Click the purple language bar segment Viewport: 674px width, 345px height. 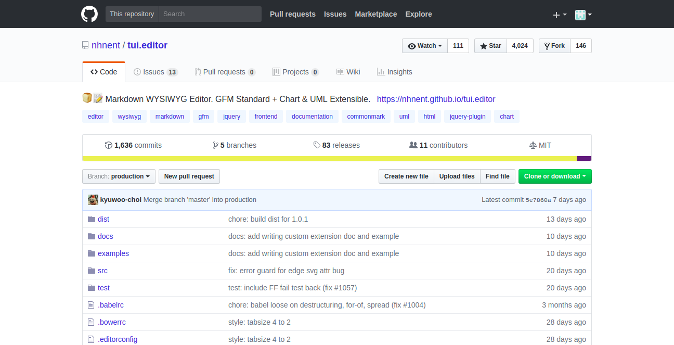click(584, 158)
